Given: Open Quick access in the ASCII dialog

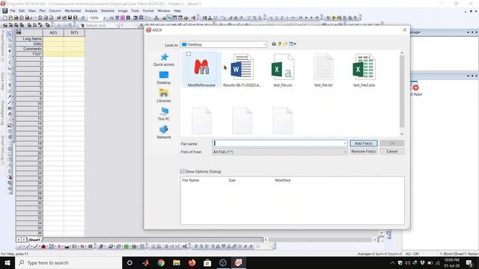Looking at the screenshot, I should 164,60.
